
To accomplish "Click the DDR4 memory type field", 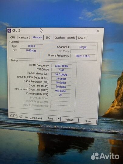I will pyautogui.click(x=31, y=46).
